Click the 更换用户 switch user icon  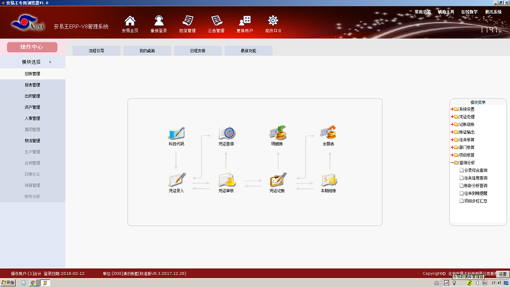pyautogui.click(x=245, y=21)
